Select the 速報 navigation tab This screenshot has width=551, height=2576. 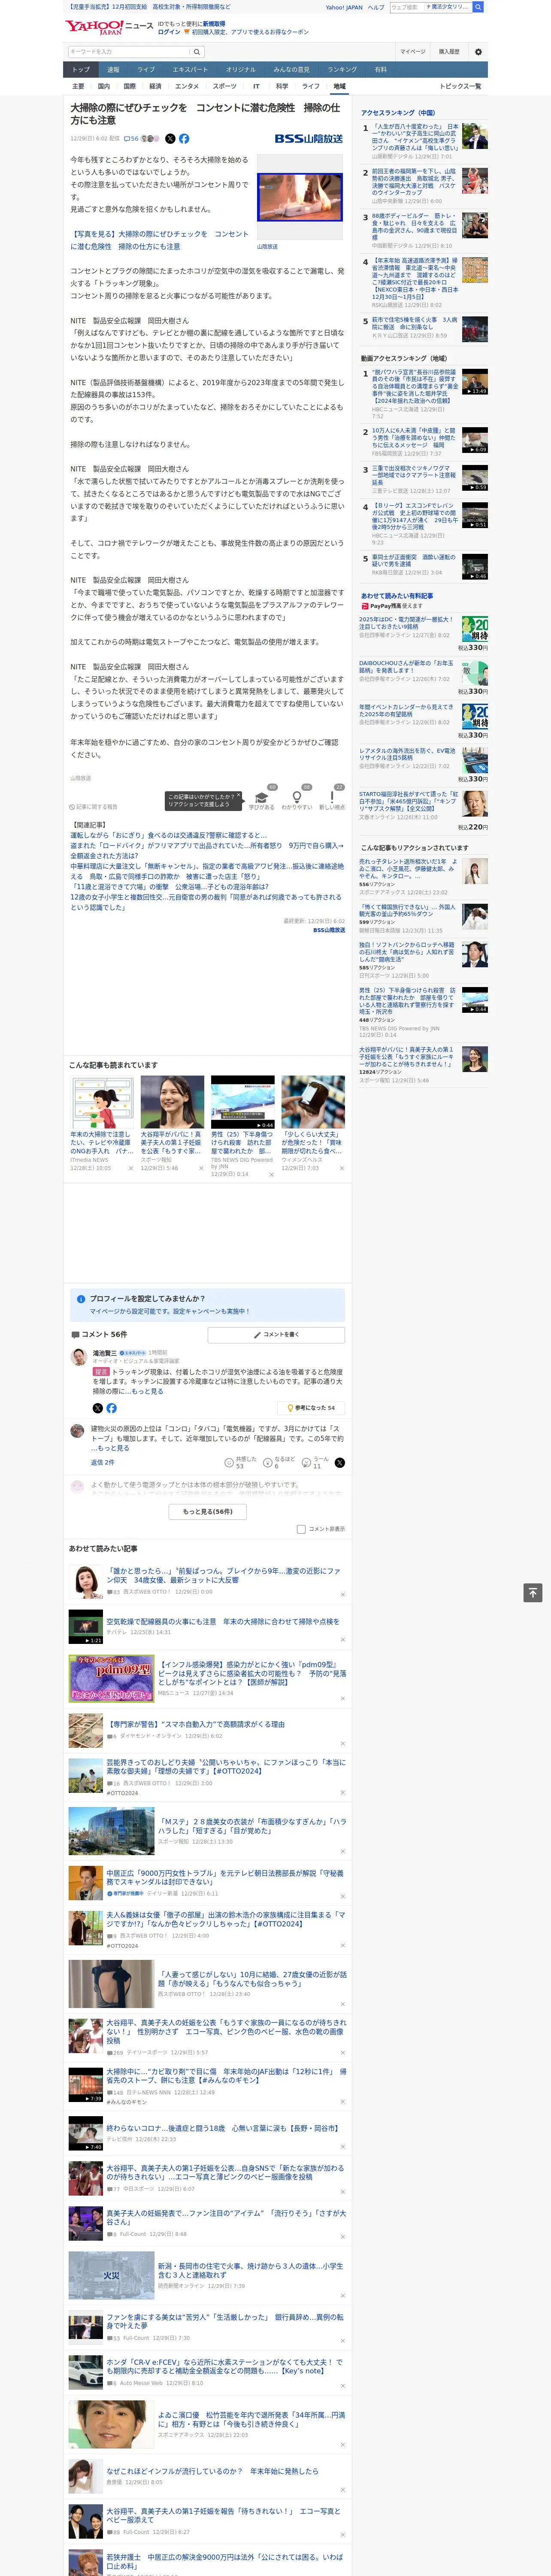pyautogui.click(x=113, y=70)
